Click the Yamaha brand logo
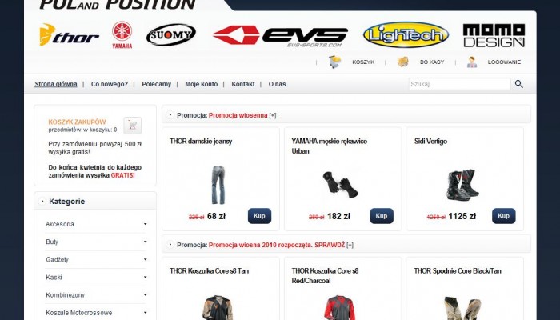The width and height of the screenshot is (560, 320). (122, 34)
